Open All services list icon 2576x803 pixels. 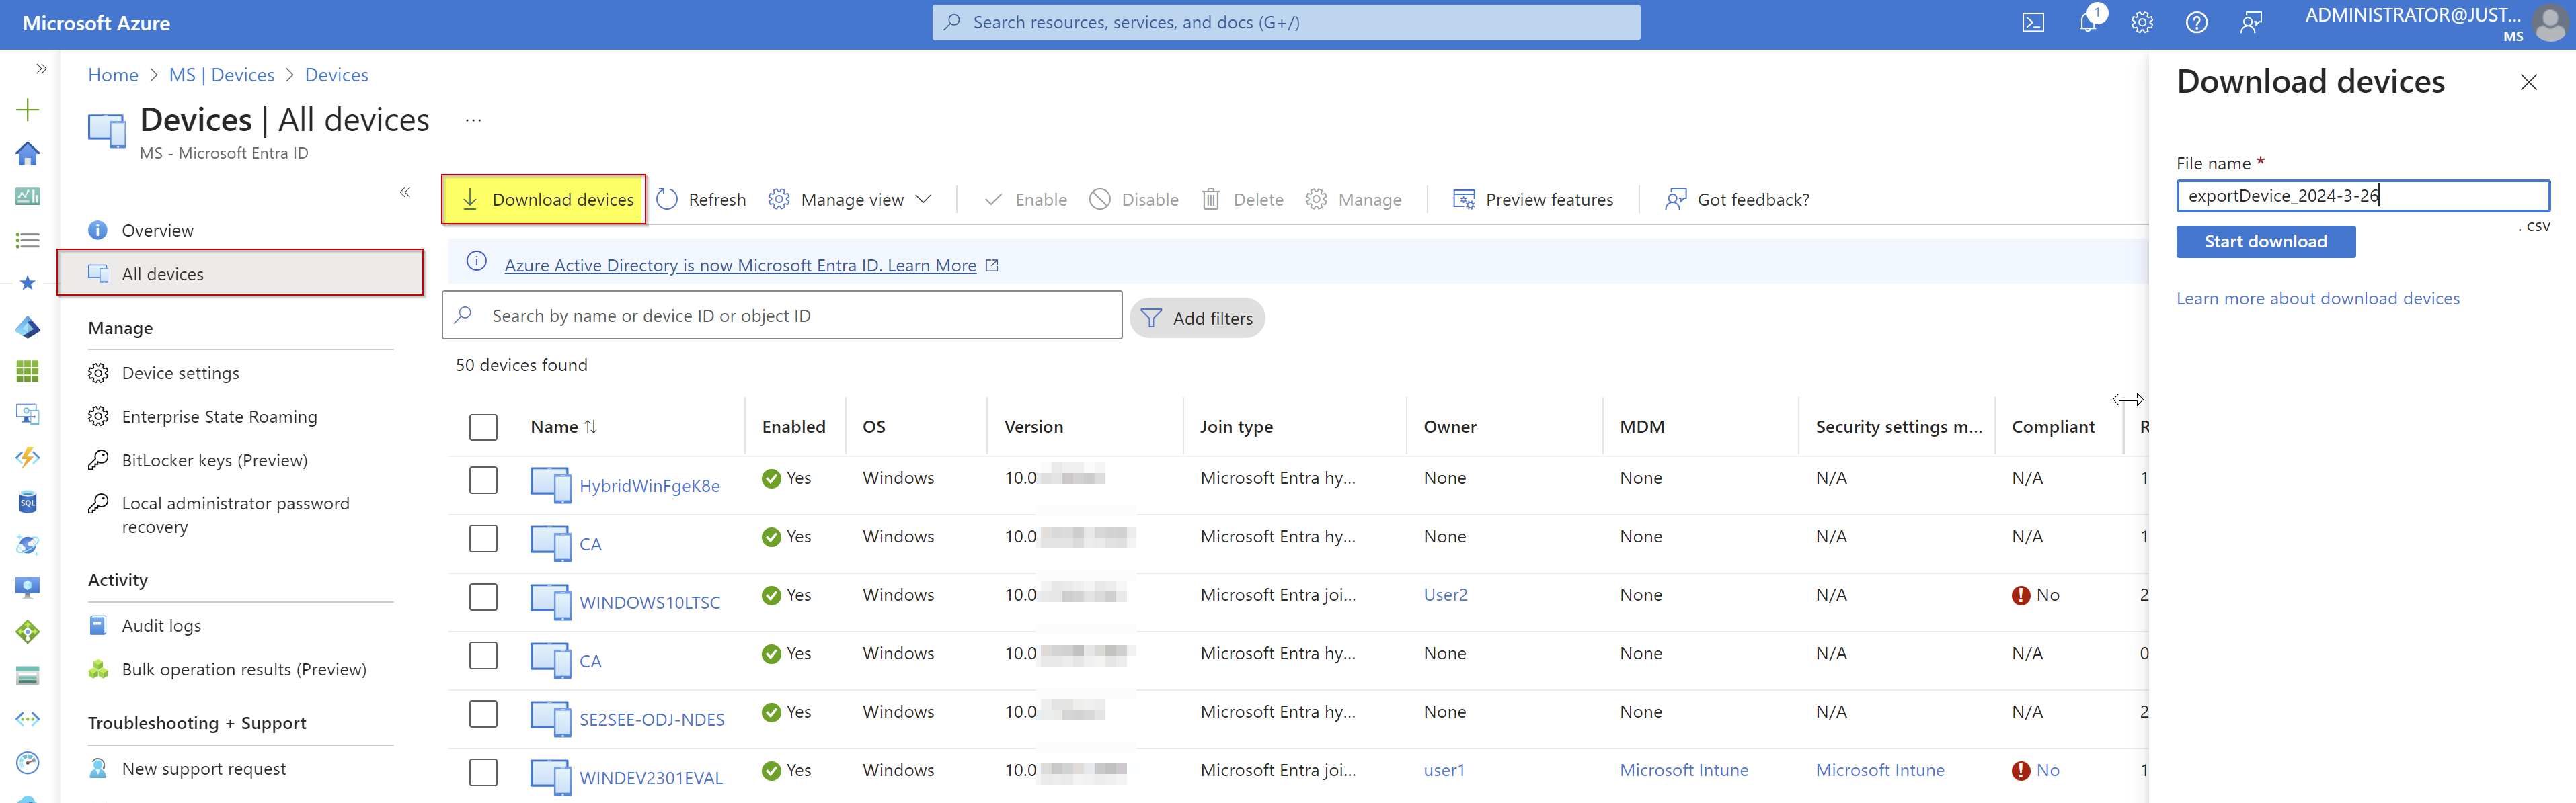point(28,240)
